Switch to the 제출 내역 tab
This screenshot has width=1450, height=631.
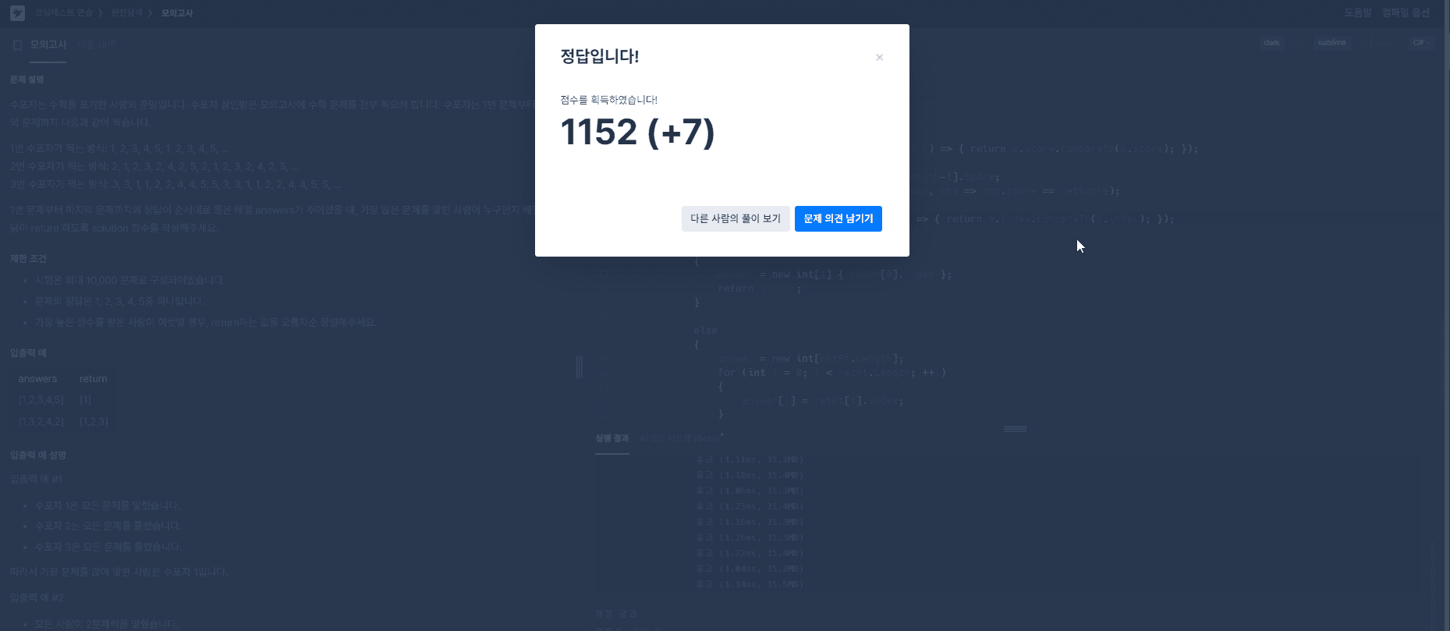[97, 44]
